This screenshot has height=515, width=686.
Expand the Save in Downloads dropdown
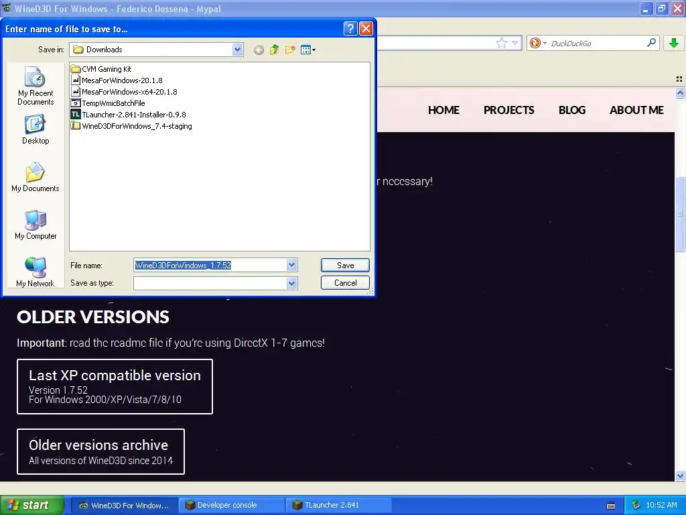237,50
